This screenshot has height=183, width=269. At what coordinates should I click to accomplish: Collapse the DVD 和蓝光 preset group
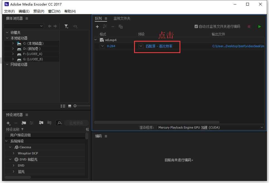click(x=10, y=159)
